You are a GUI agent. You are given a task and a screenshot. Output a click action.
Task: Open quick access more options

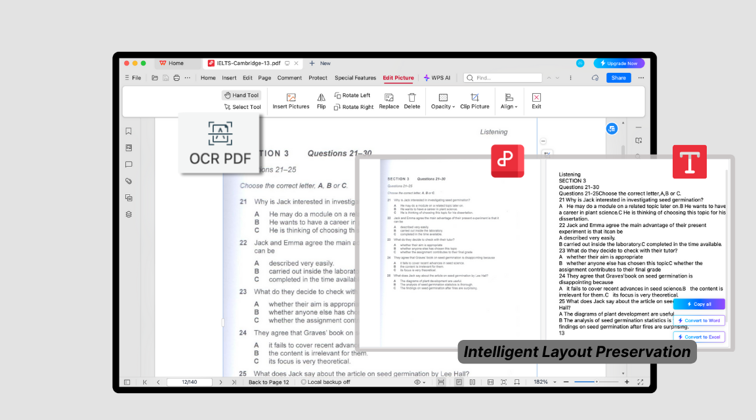[188, 77]
